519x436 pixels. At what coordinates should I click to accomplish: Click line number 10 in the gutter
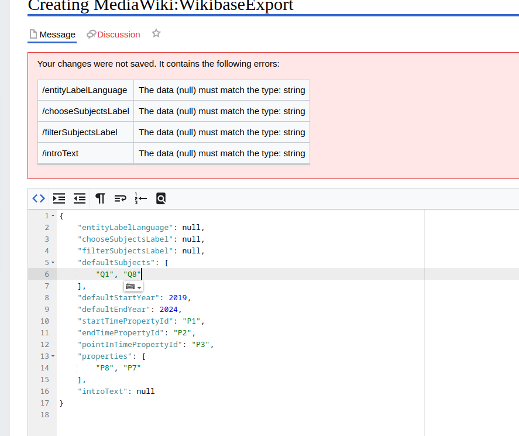[x=44, y=321]
